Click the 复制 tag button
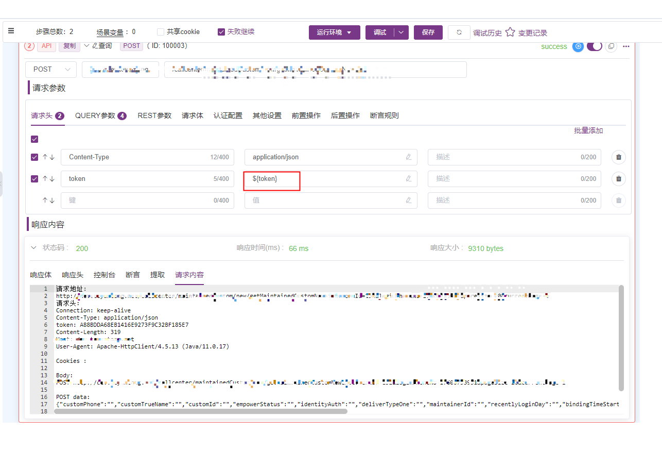This screenshot has height=467, width=662. point(69,46)
